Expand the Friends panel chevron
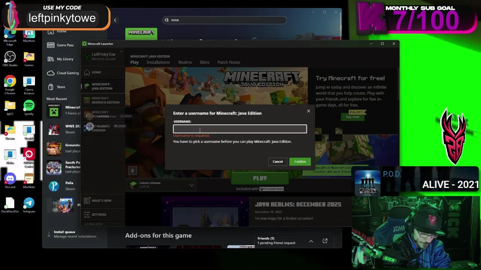Image resolution: width=481 pixels, height=270 pixels. coord(311,241)
